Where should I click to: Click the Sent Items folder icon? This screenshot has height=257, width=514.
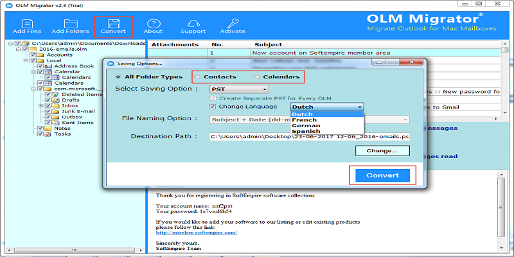point(56,123)
